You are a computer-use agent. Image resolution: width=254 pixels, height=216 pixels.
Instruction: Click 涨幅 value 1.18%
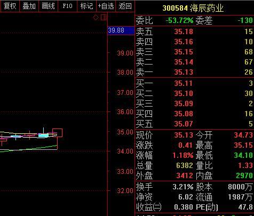pyautogui.click(x=183, y=156)
